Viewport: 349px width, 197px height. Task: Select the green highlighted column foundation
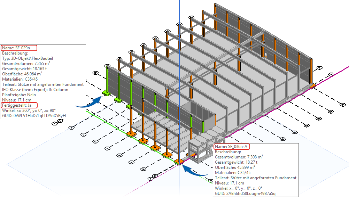click(x=107, y=92)
